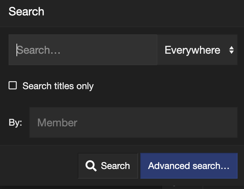Tick the square box beside Search titles only
Image resolution: width=244 pixels, height=189 pixels.
[13, 86]
